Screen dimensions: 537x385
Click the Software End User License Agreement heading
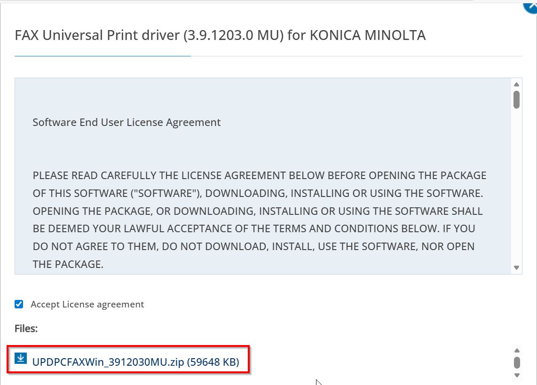(126, 123)
